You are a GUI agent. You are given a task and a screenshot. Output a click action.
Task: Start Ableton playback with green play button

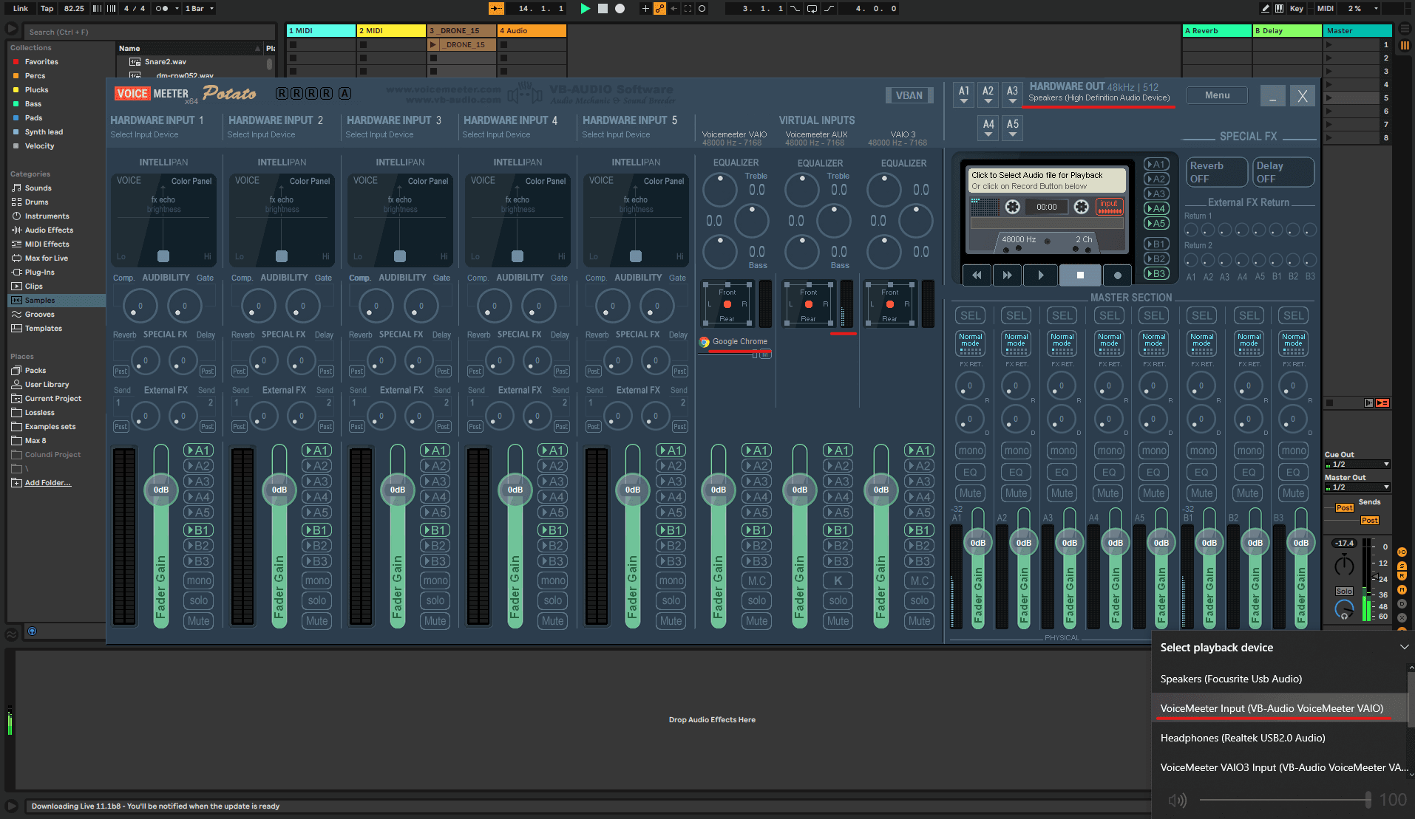(585, 9)
